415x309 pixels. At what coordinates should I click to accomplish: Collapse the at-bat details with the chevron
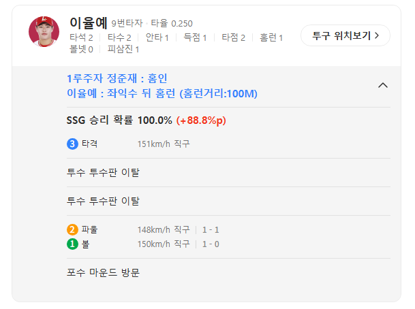point(382,85)
